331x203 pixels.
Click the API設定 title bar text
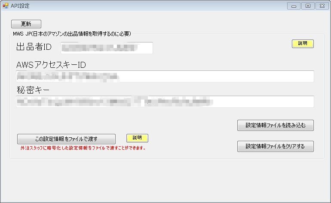(x=20, y=6)
